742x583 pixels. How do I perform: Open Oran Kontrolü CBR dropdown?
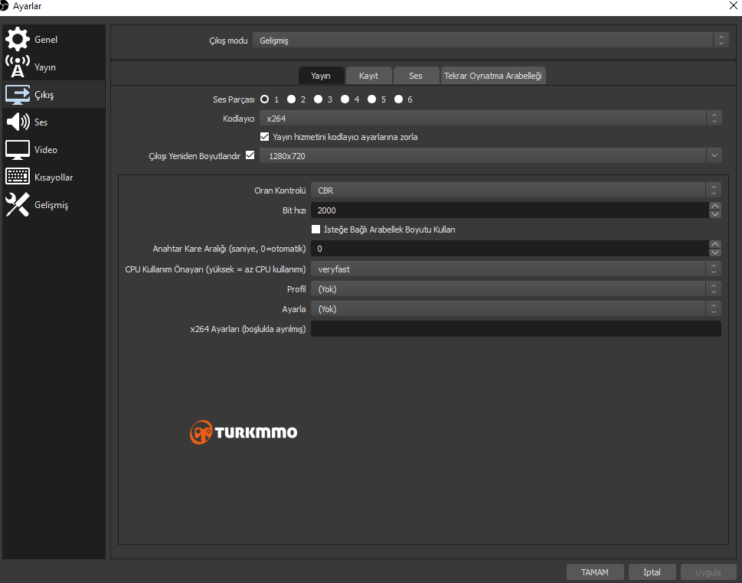(516, 190)
